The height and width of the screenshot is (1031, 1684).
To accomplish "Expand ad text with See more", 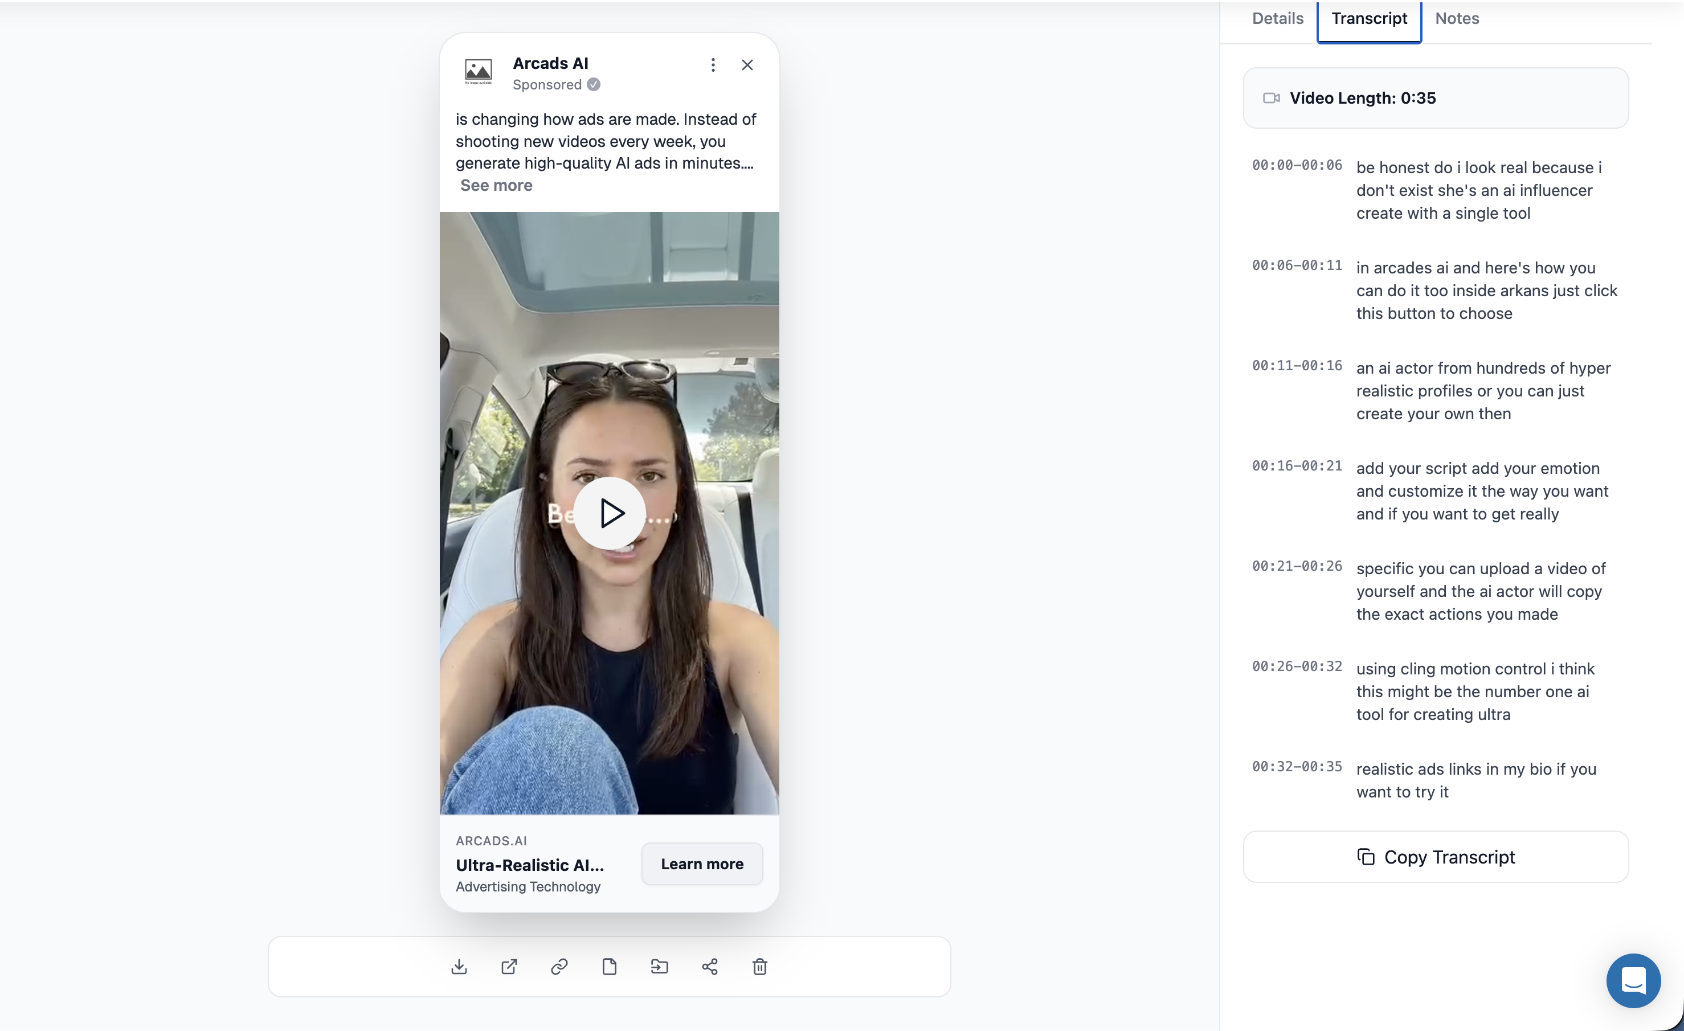I will point(496,185).
